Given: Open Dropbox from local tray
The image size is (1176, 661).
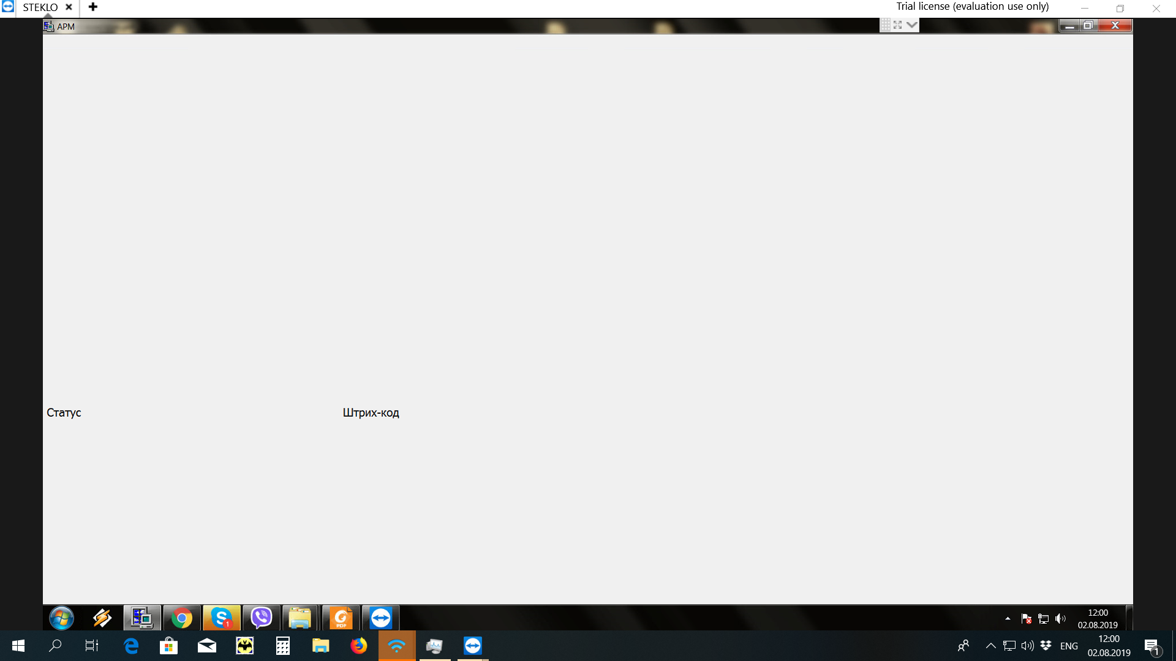Looking at the screenshot, I should (1046, 646).
